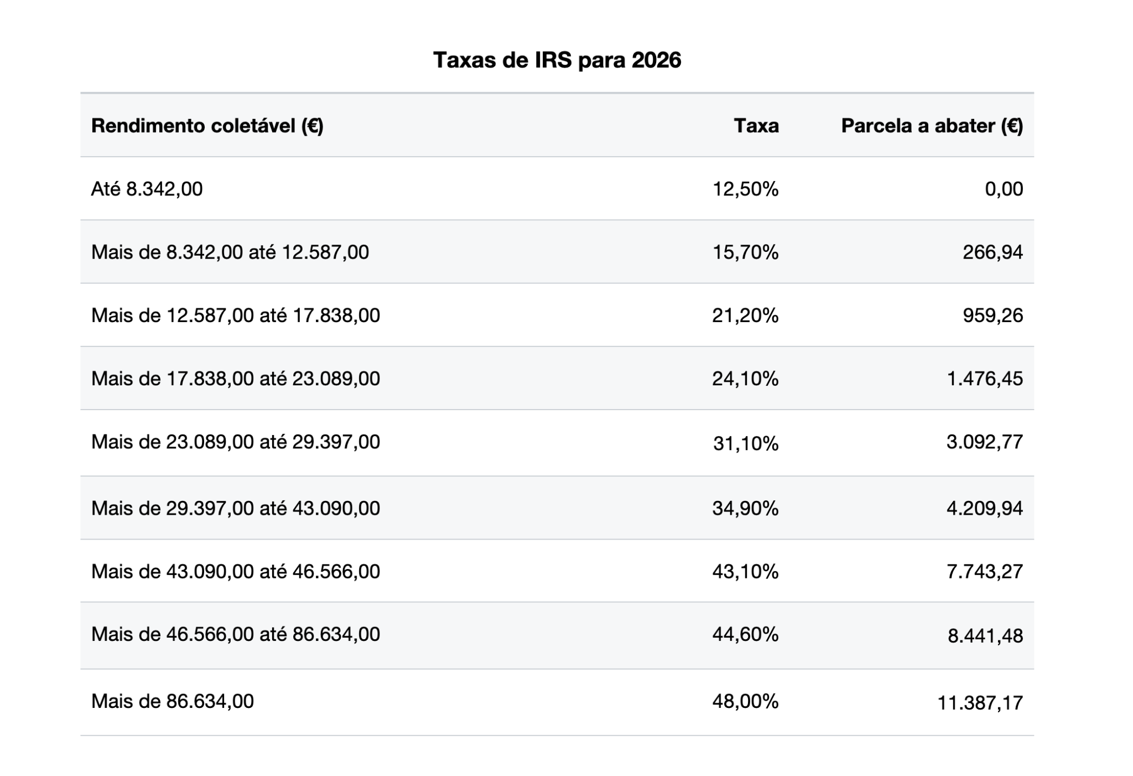Select the 'Até 8.342,00' income bracket cell
This screenshot has height=776, width=1133.
(147, 189)
